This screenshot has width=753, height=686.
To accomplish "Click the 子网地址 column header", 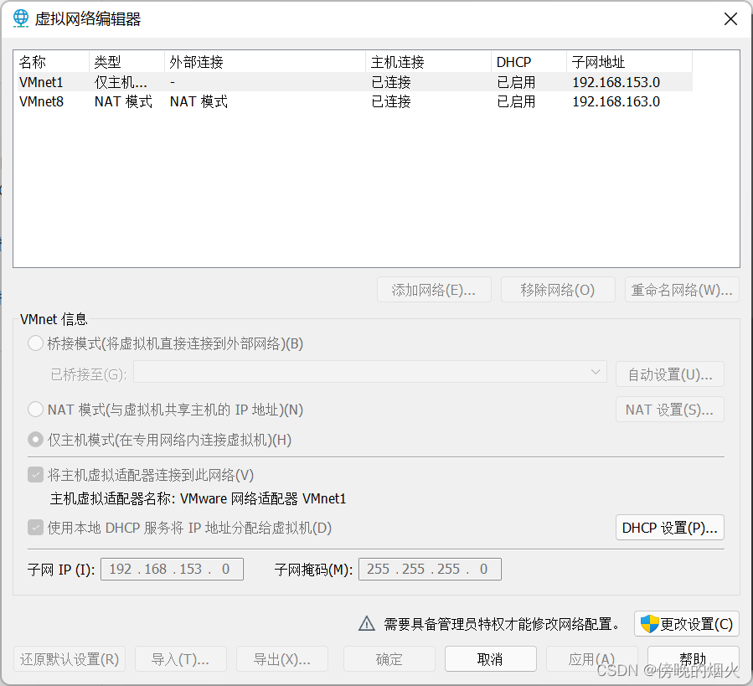I will click(x=629, y=62).
